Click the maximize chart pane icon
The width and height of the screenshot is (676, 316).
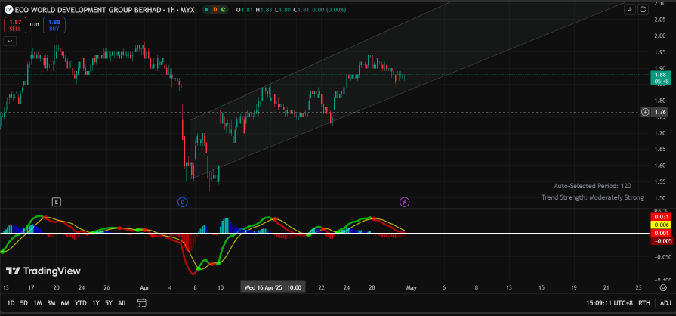tap(643, 10)
